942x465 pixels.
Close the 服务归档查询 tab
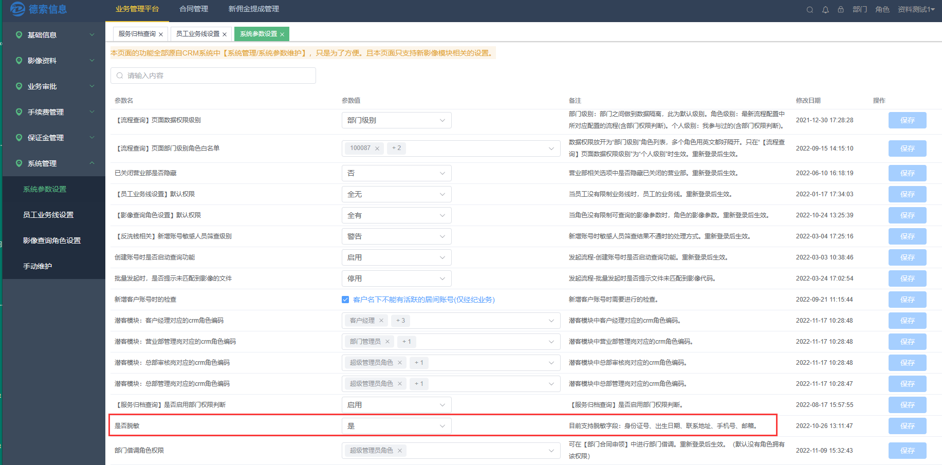click(x=161, y=34)
